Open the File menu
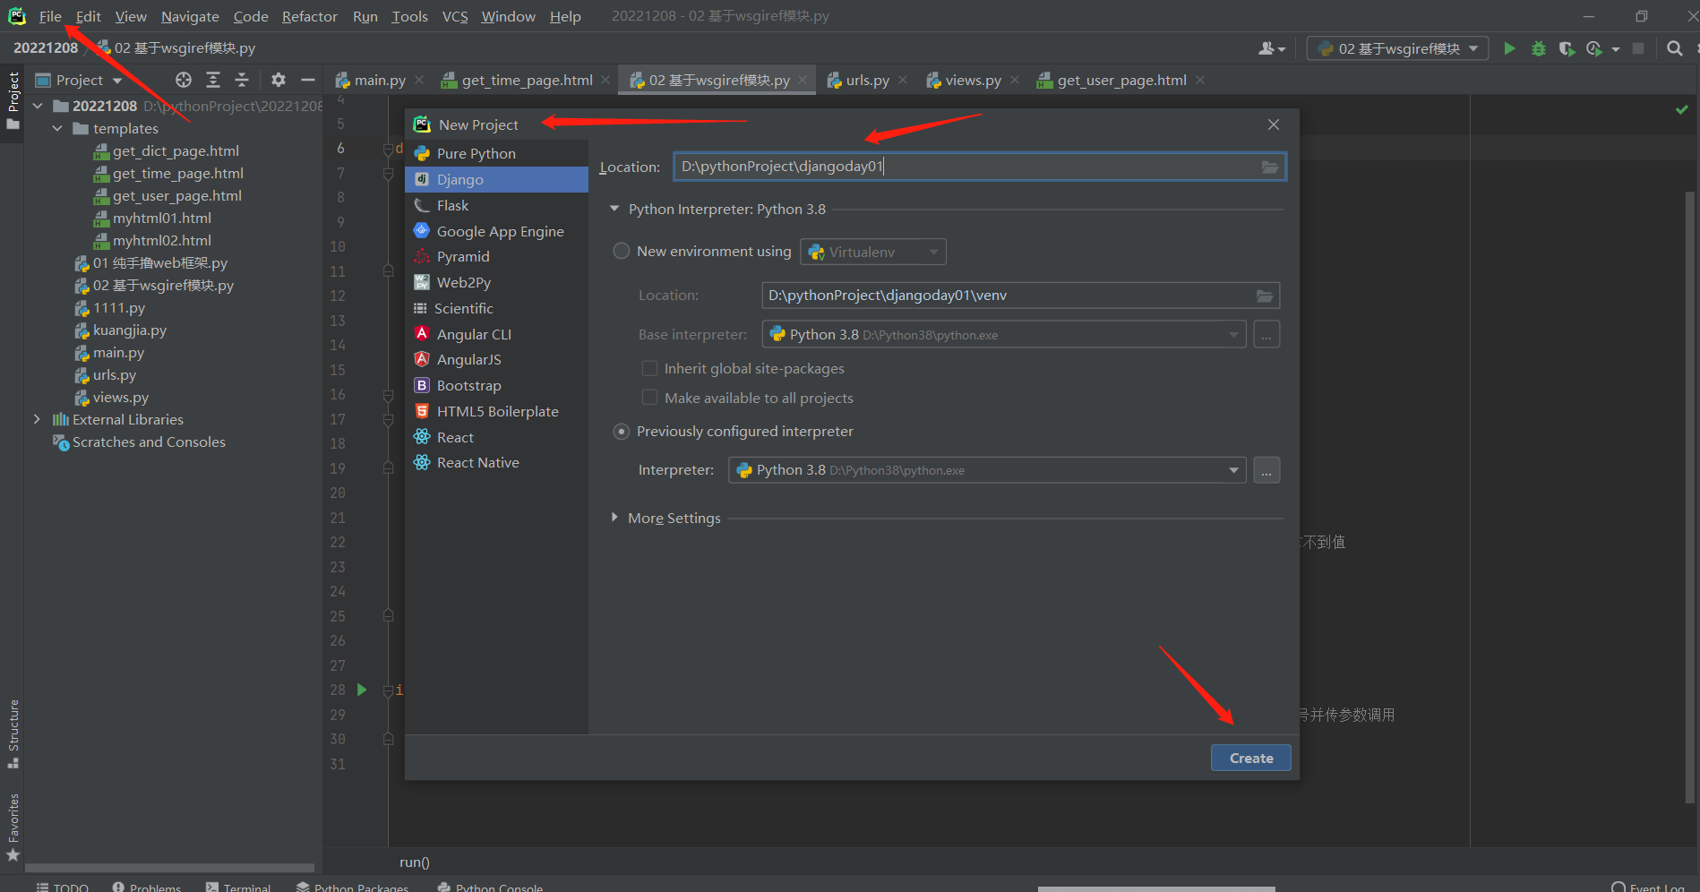1700x892 pixels. point(50,16)
